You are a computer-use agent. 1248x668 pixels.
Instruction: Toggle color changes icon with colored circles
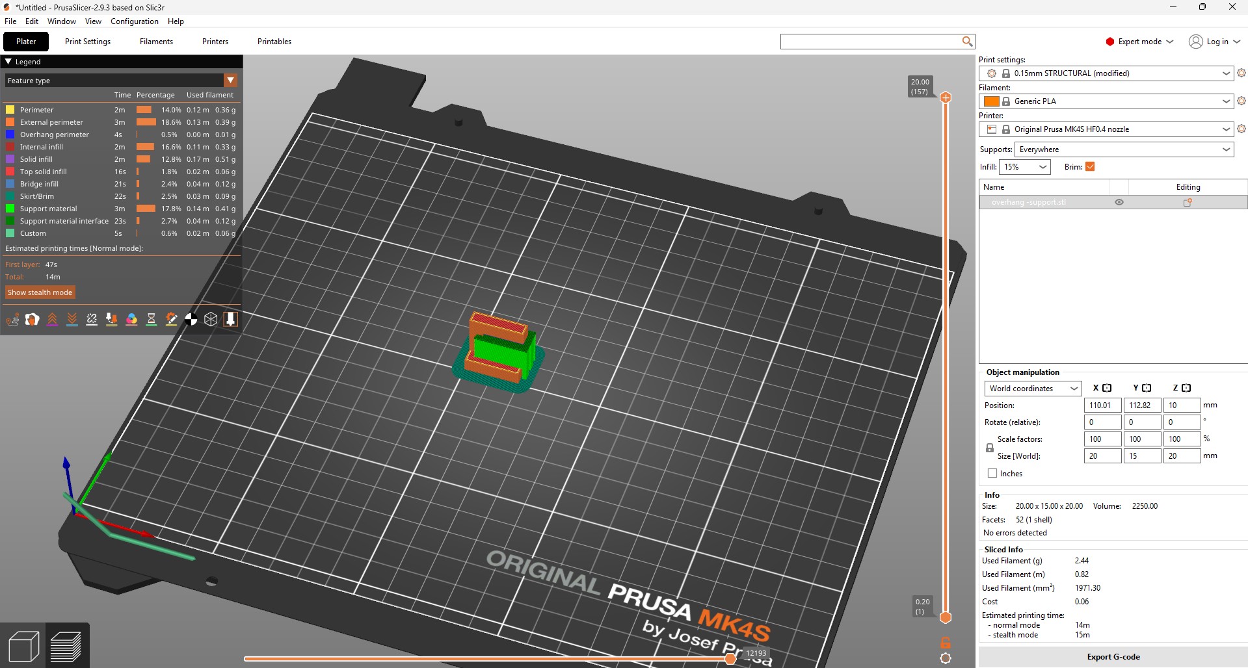pos(131,319)
